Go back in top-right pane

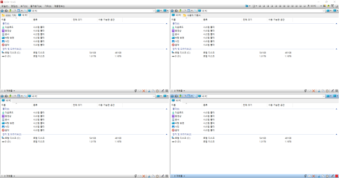[172, 10]
